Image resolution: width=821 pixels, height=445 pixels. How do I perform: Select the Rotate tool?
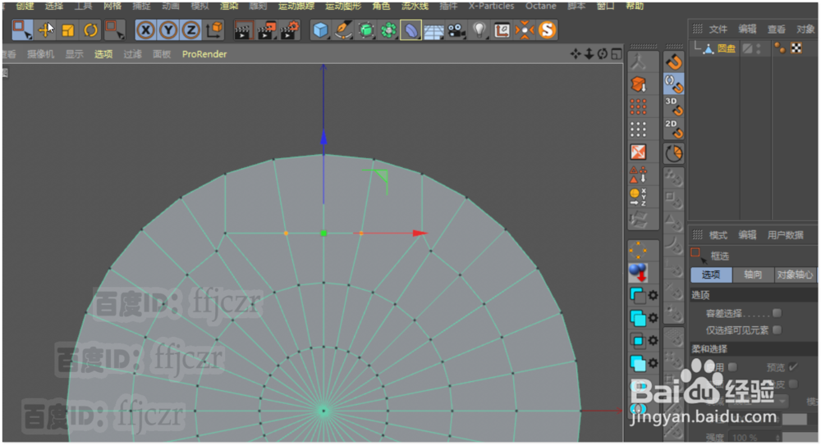(90, 30)
